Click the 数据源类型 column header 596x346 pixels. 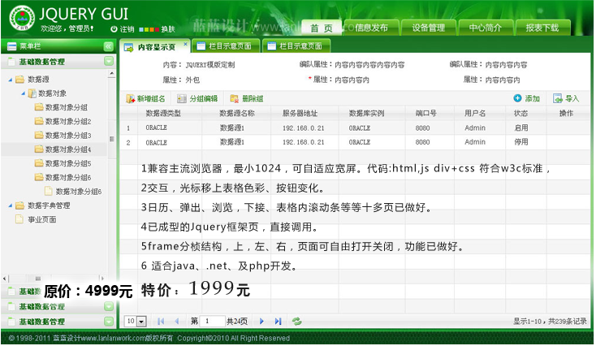click(x=163, y=114)
